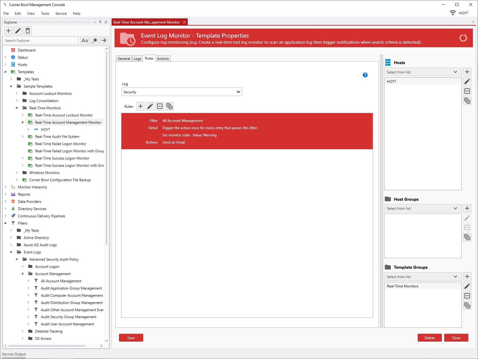The width and height of the screenshot is (478, 359).
Task: Open the blue help question mark icon
Action: [x=365, y=75]
